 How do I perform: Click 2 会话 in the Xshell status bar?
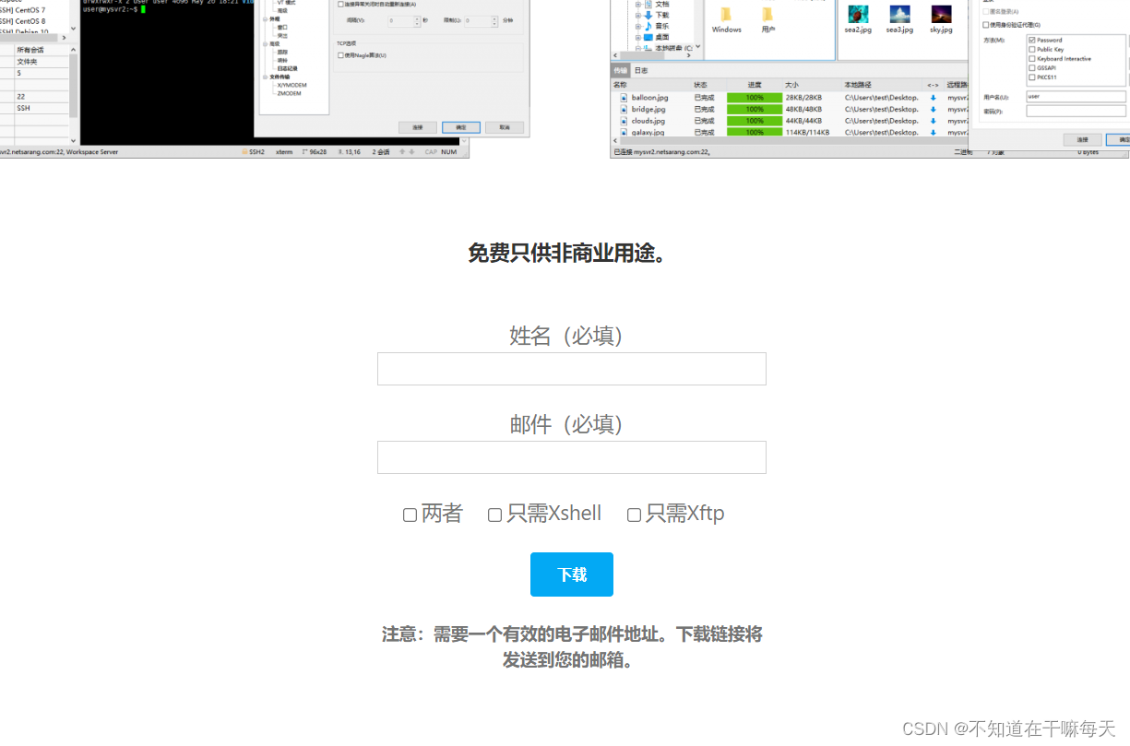pyautogui.click(x=381, y=152)
